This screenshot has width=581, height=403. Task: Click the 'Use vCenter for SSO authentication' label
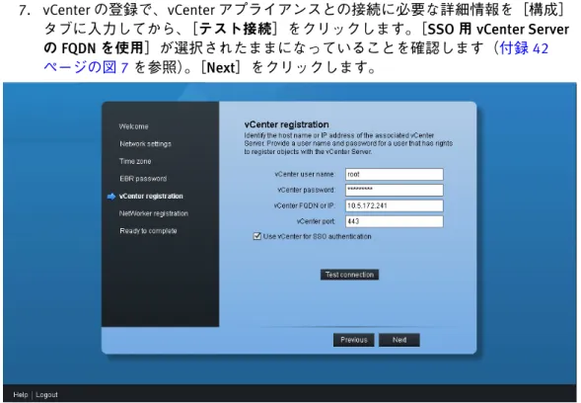[x=318, y=236]
